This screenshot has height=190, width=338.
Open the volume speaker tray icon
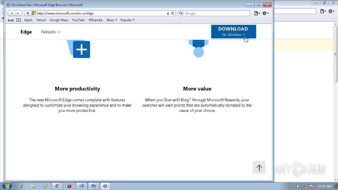pyautogui.click(x=298, y=186)
